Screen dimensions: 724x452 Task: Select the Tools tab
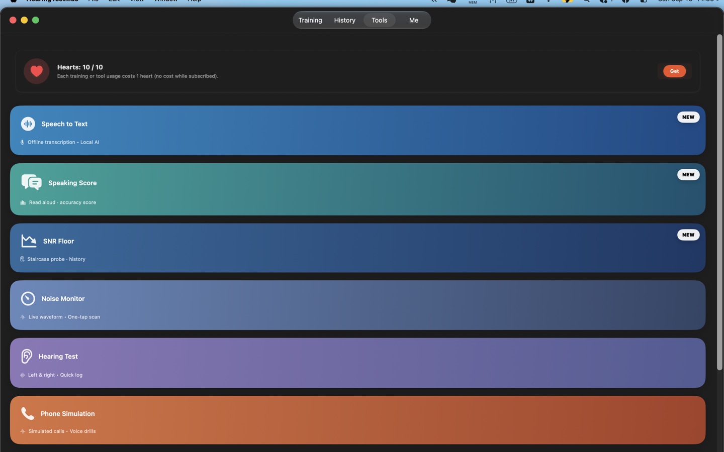tap(380, 20)
